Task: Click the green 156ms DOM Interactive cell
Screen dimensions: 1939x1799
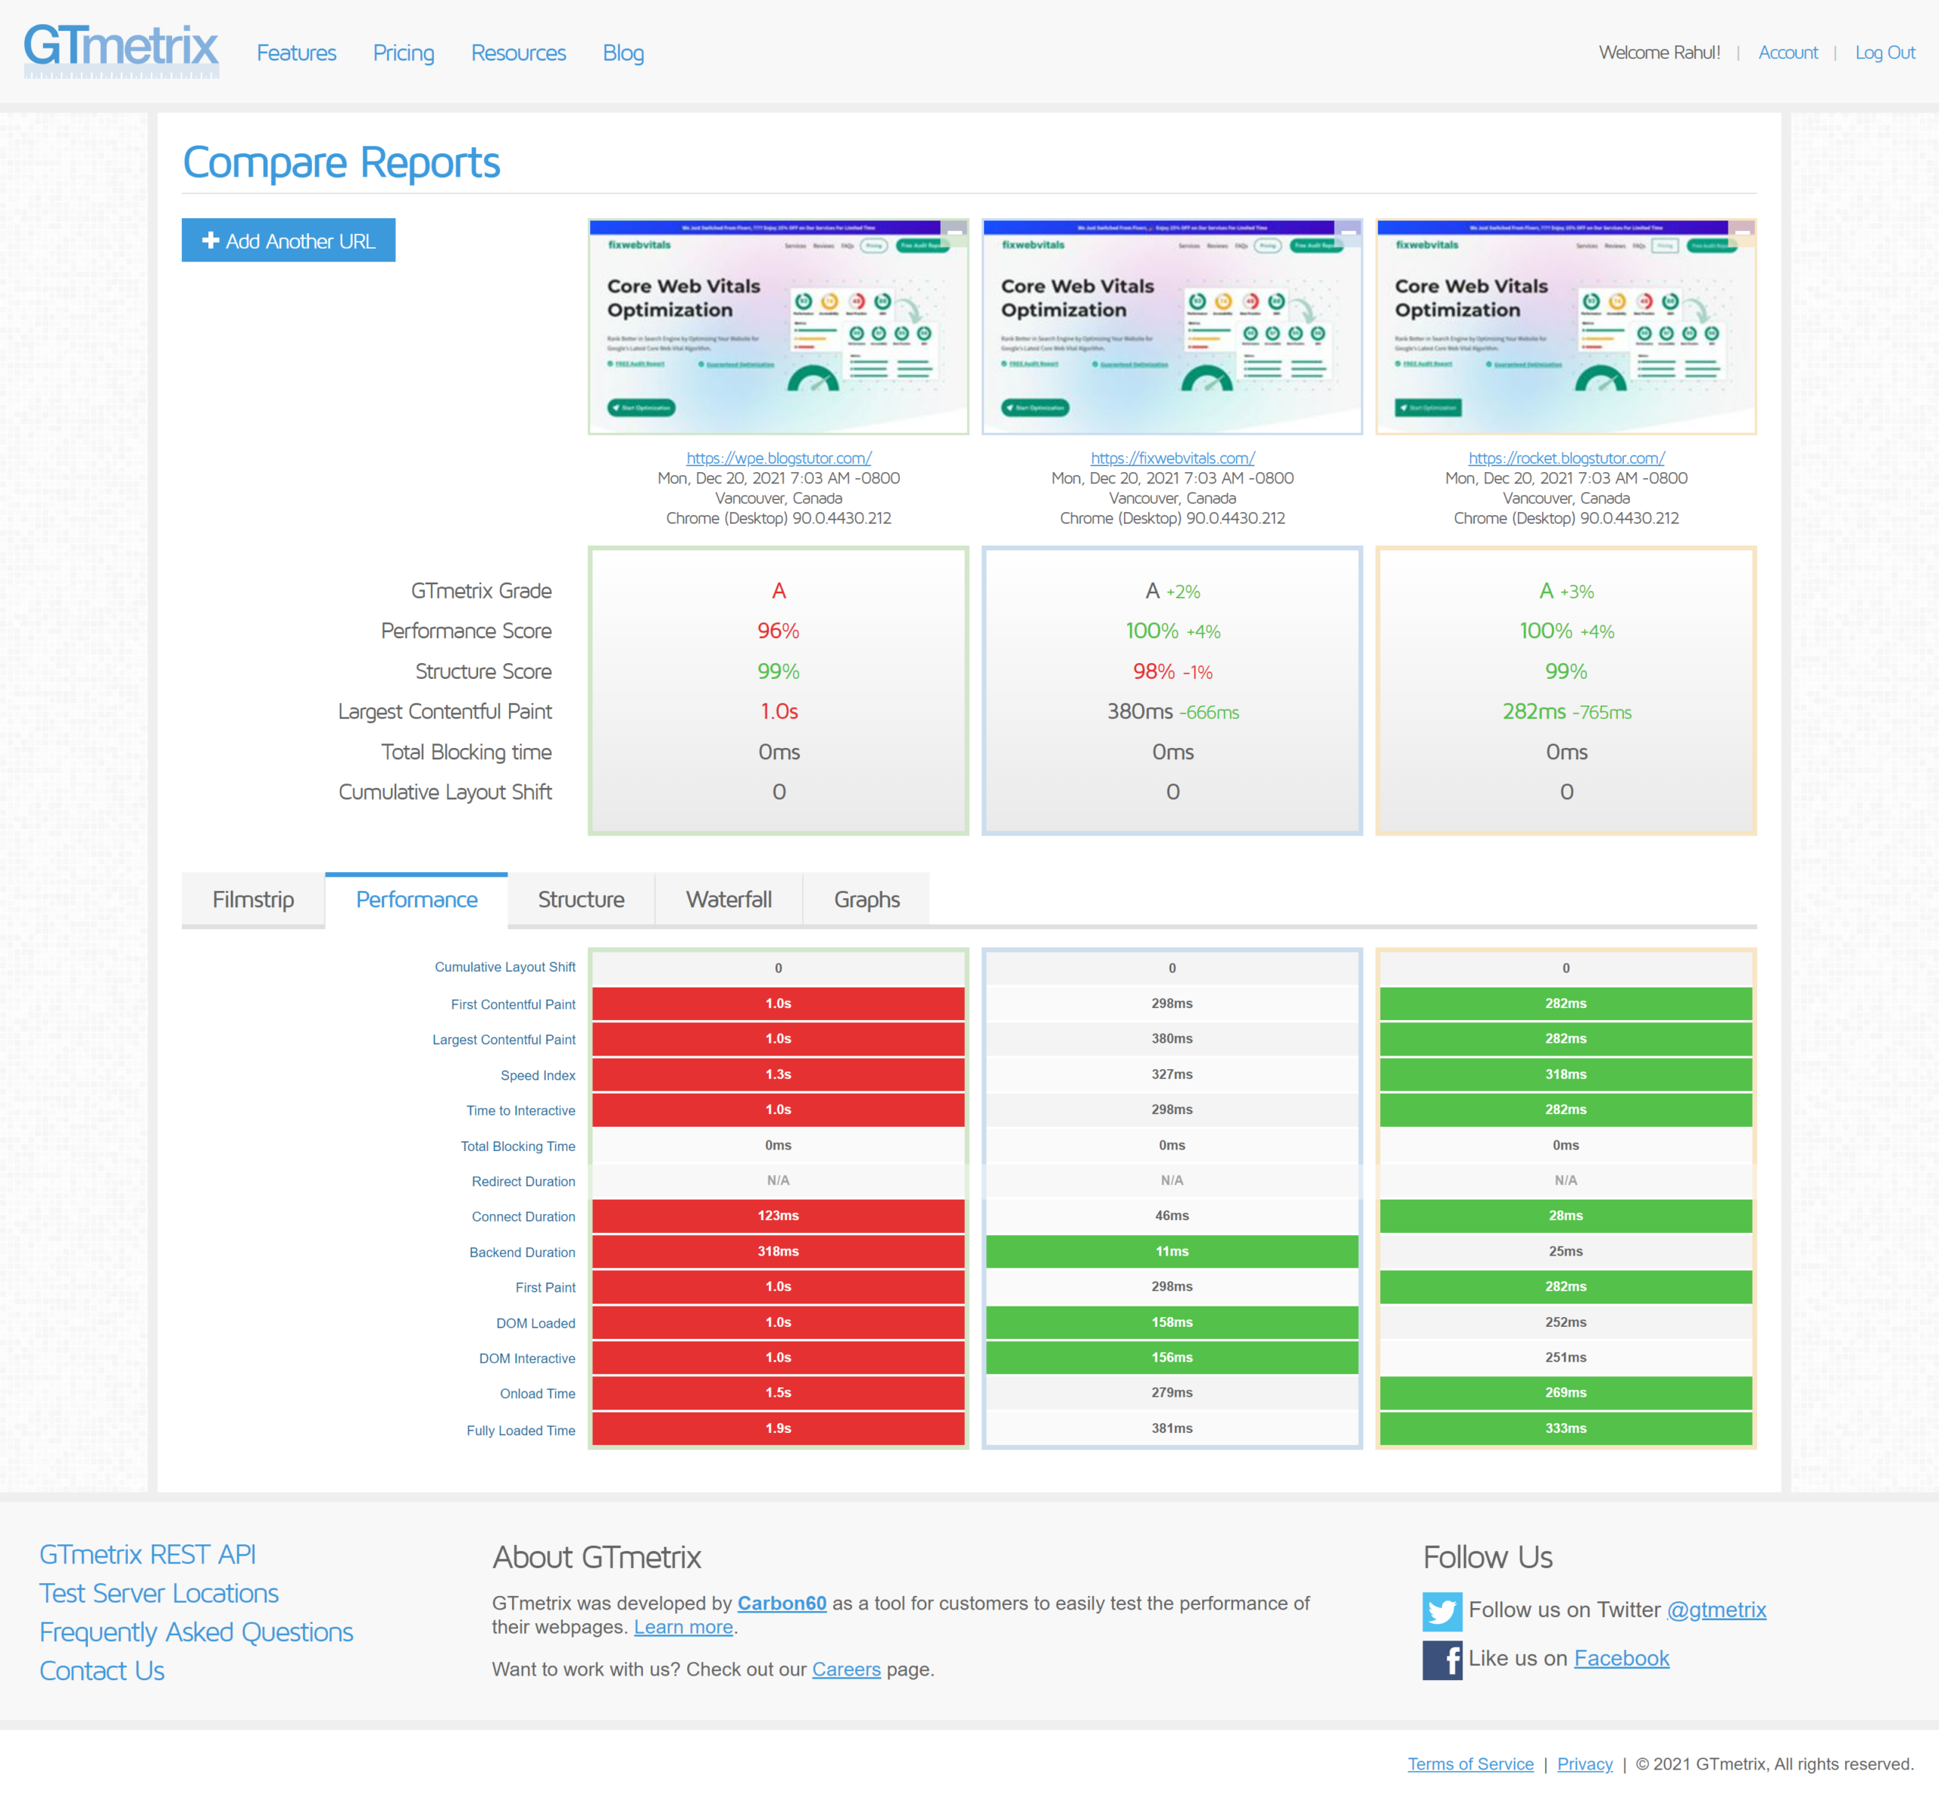Action: coord(1172,1358)
